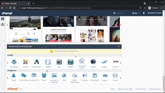
Task: Choose the SMF forum script
Action: (x=59, y=63)
